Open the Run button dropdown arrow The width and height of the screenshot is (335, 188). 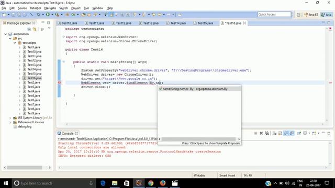point(52,15)
